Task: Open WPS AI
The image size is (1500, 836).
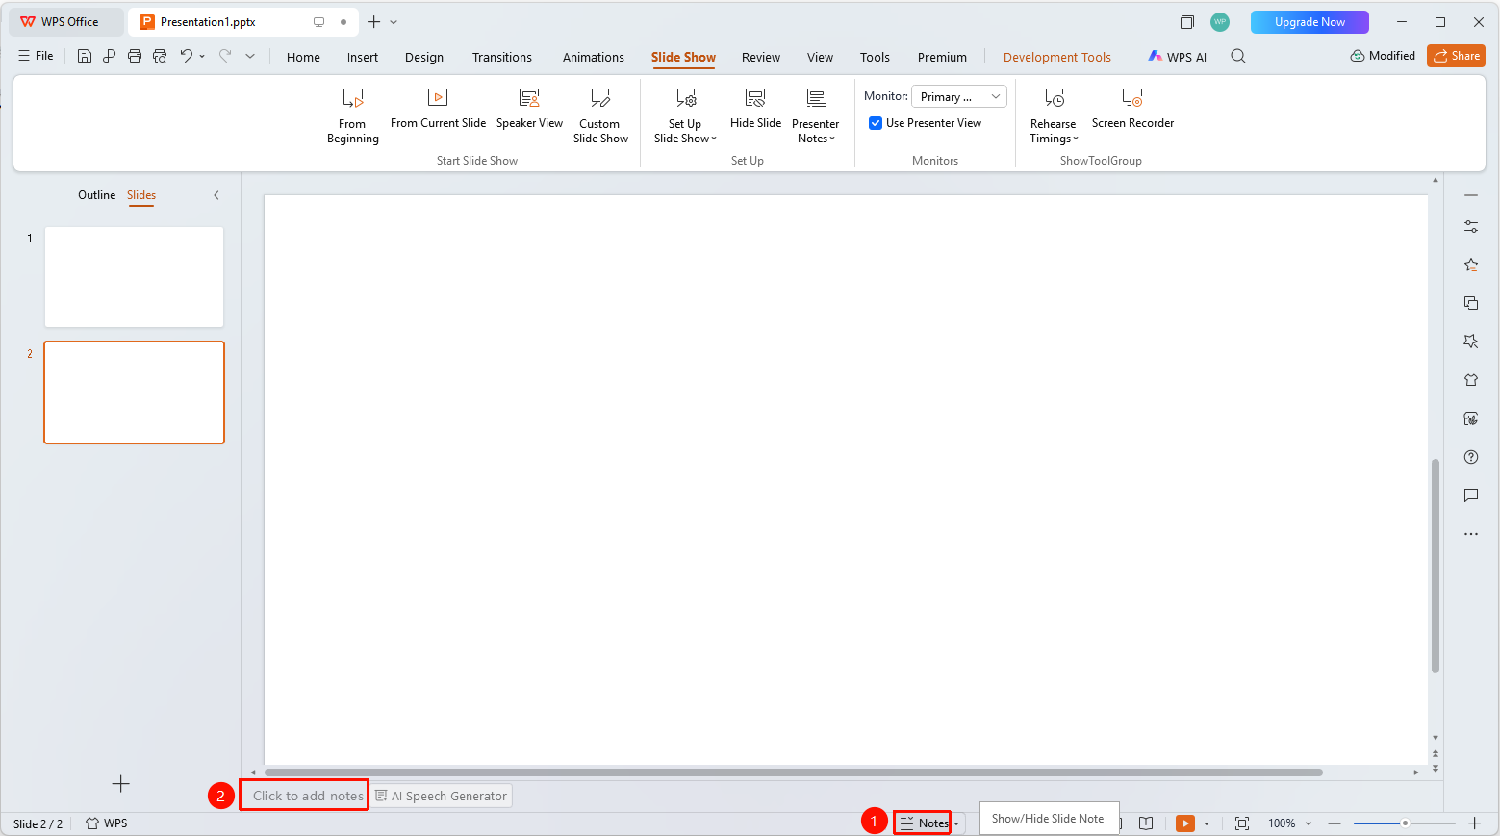Action: (1177, 57)
